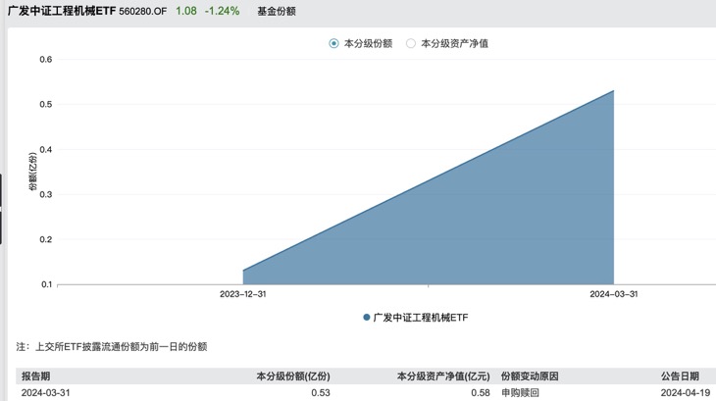716x401 pixels.
Task: Click the 申购赎回 reason cell
Action: coord(520,393)
